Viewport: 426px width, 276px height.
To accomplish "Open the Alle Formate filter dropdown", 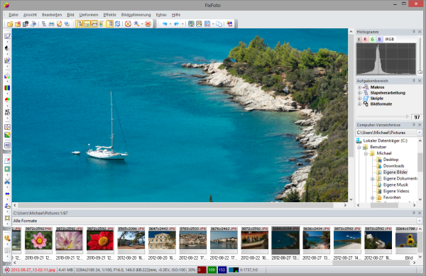I will (419, 221).
